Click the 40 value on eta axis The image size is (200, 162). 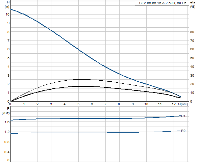(192, 67)
